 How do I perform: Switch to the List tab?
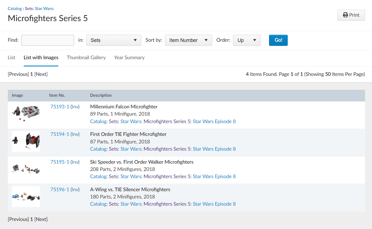coord(11,58)
